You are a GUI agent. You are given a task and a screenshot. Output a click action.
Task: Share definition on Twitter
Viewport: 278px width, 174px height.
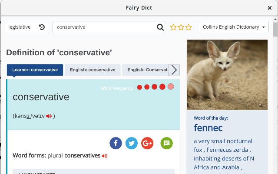[x=132, y=143]
